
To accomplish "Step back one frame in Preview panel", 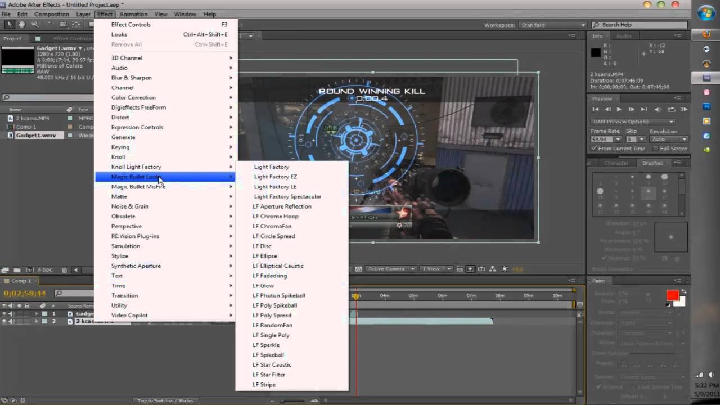I will point(607,109).
